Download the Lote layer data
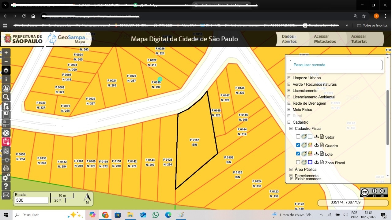The image size is (392, 220). tap(317, 154)
